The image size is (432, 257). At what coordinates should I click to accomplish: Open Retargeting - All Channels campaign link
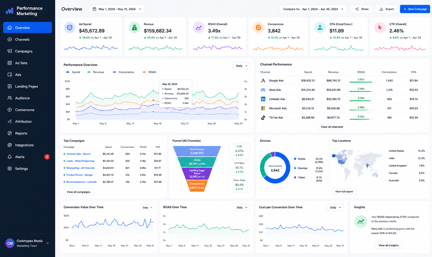point(80,168)
